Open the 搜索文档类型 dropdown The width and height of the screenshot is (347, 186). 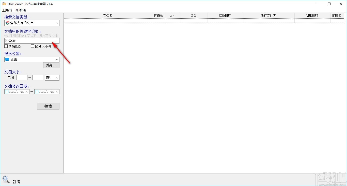click(x=57, y=23)
